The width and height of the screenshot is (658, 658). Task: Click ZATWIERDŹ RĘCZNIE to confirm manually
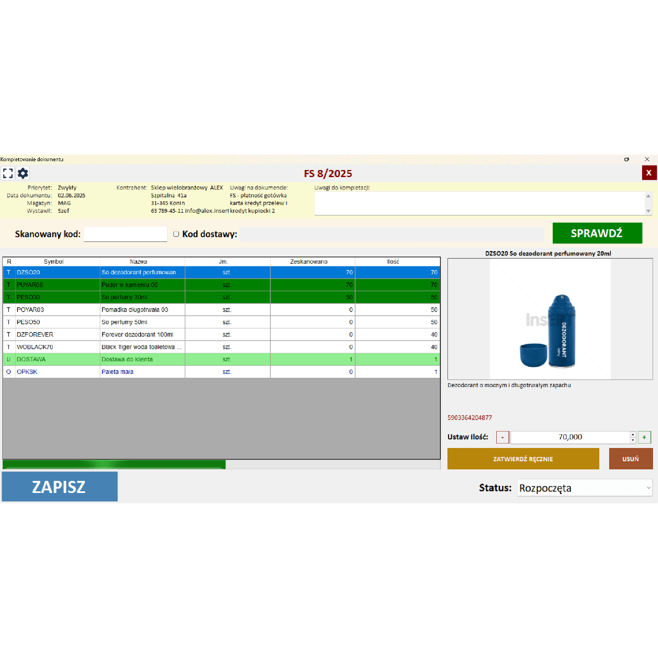click(x=523, y=459)
